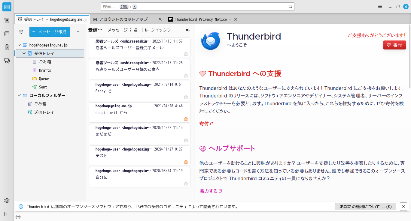Open the Calendar space
Viewport: 411px width, 221px height.
pyautogui.click(x=7, y=34)
